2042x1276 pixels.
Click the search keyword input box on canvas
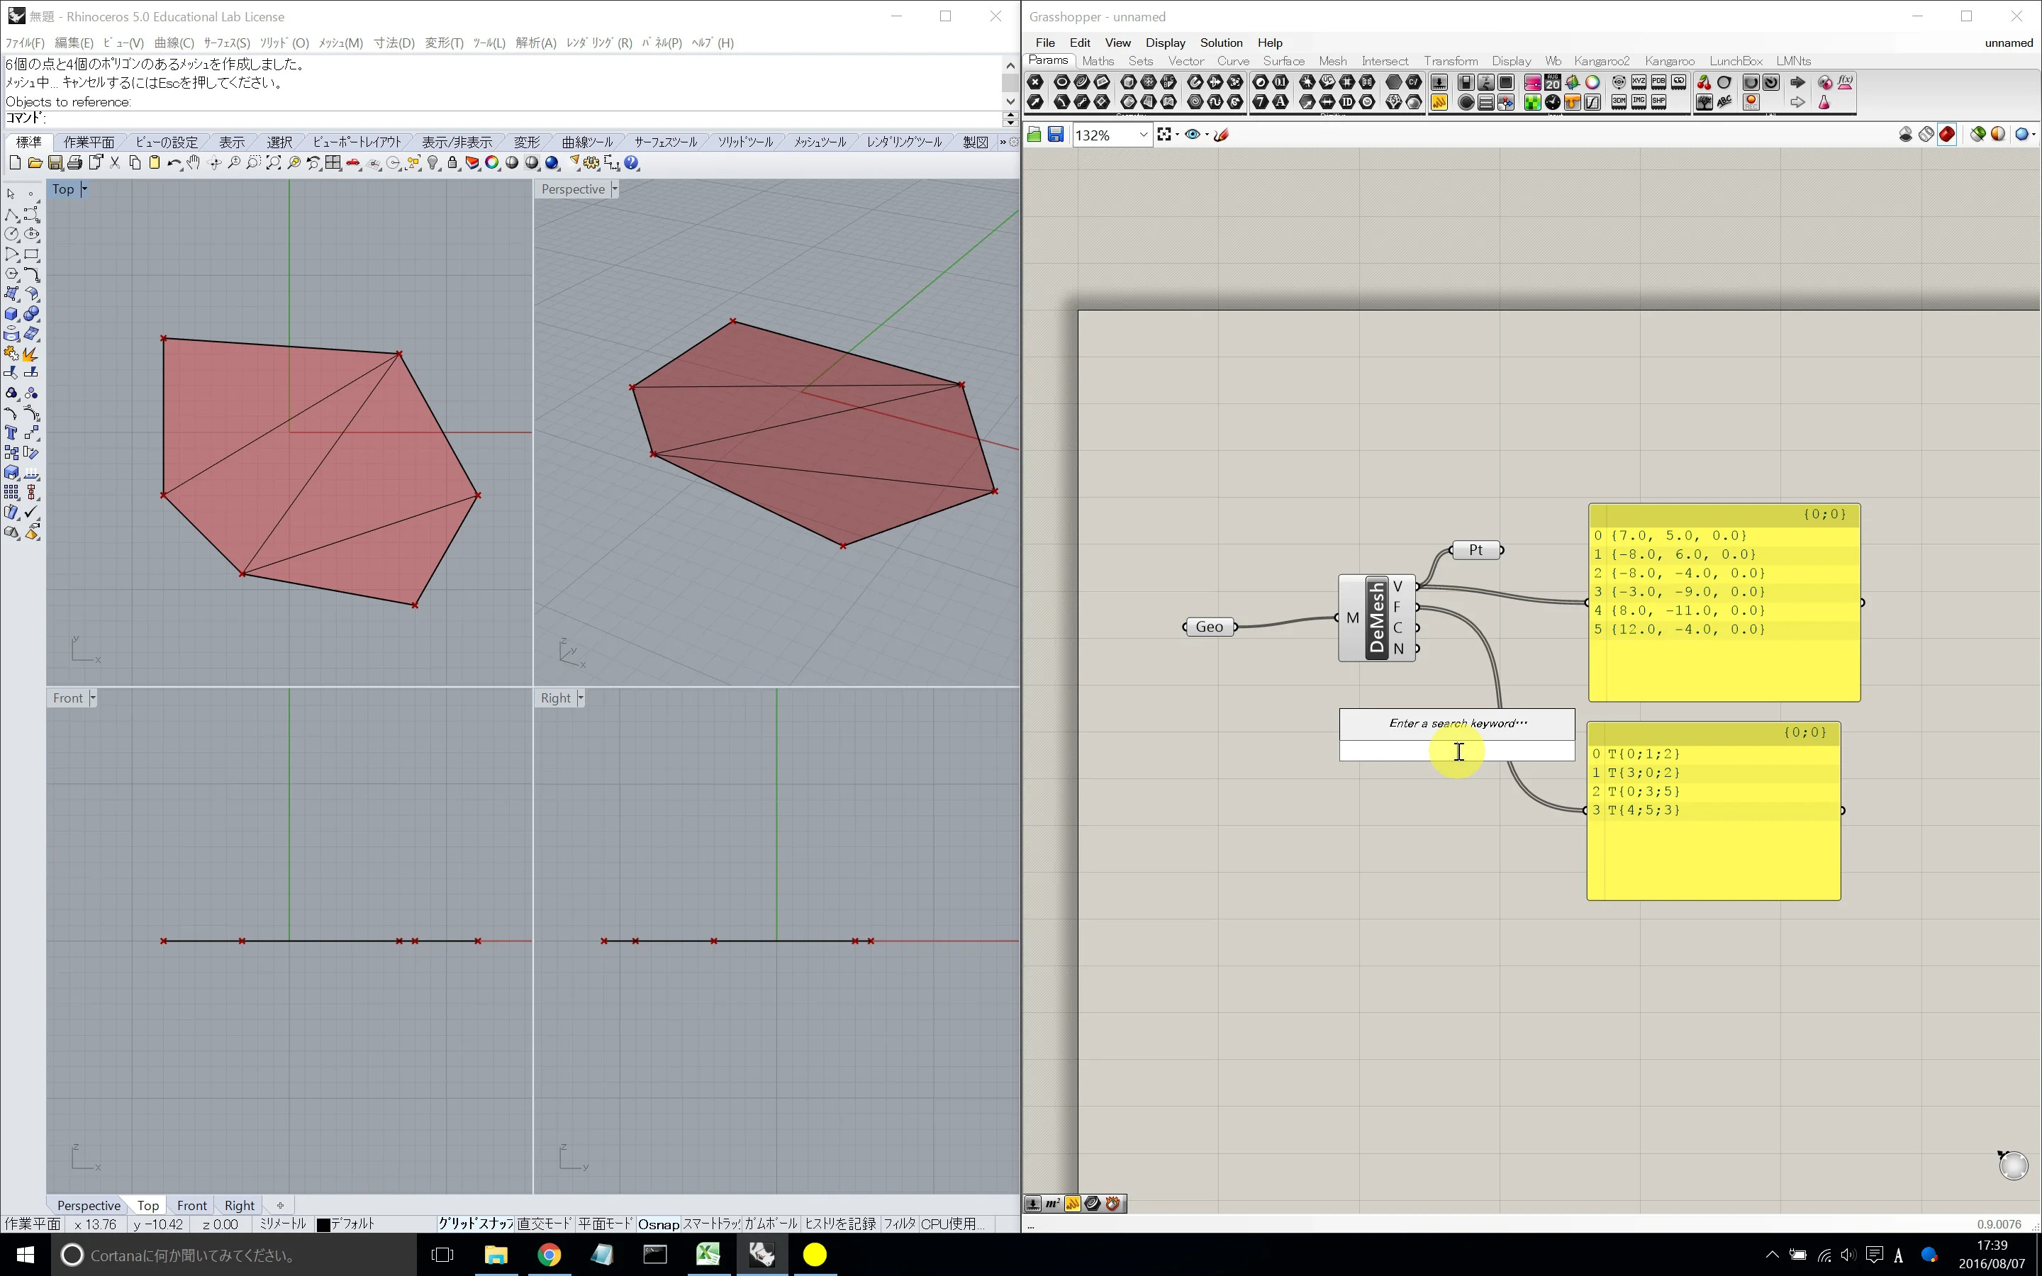click(1456, 751)
